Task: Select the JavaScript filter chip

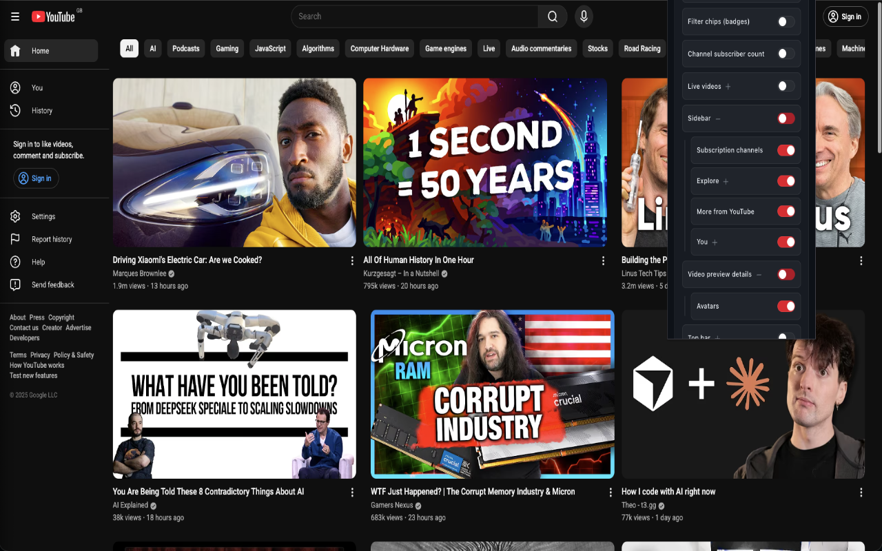Action: (270, 48)
